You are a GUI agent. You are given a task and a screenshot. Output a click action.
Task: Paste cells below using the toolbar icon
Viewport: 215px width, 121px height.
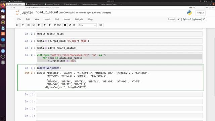point(39,25)
